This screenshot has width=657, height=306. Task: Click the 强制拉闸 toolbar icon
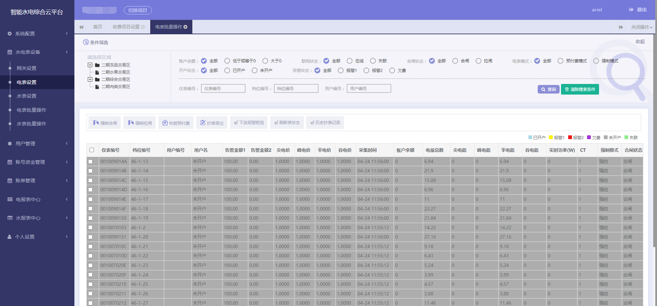pyautogui.click(x=131, y=123)
